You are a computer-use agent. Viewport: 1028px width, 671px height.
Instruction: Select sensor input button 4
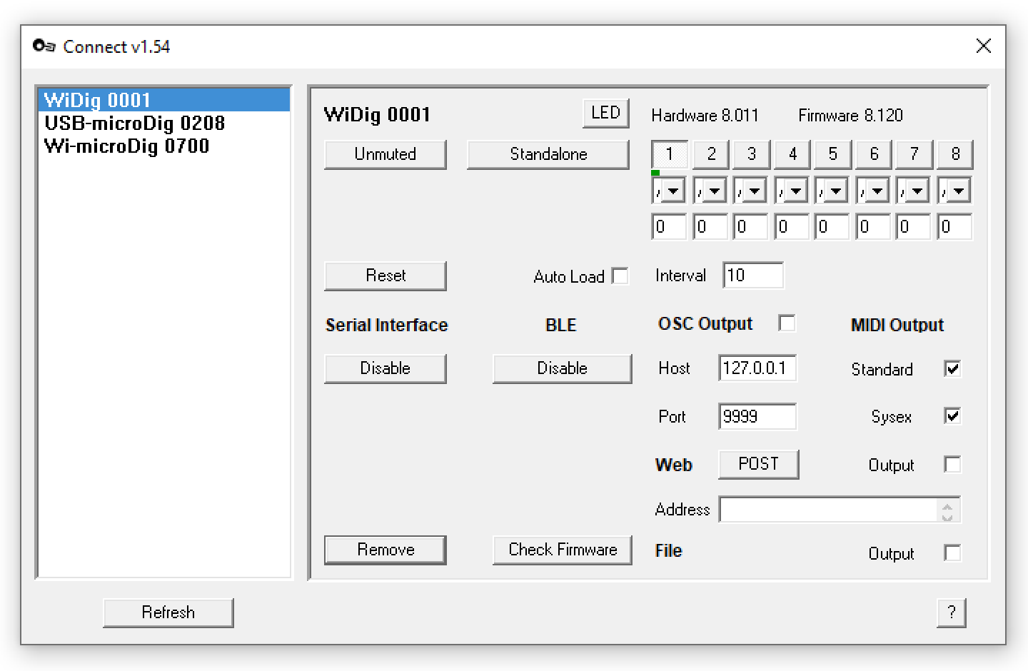coord(792,154)
